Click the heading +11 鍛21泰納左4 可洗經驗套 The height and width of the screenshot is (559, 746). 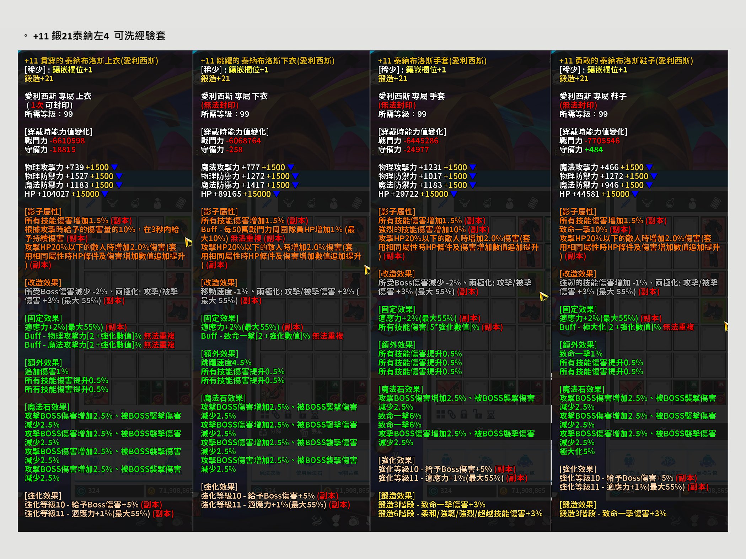point(99,36)
